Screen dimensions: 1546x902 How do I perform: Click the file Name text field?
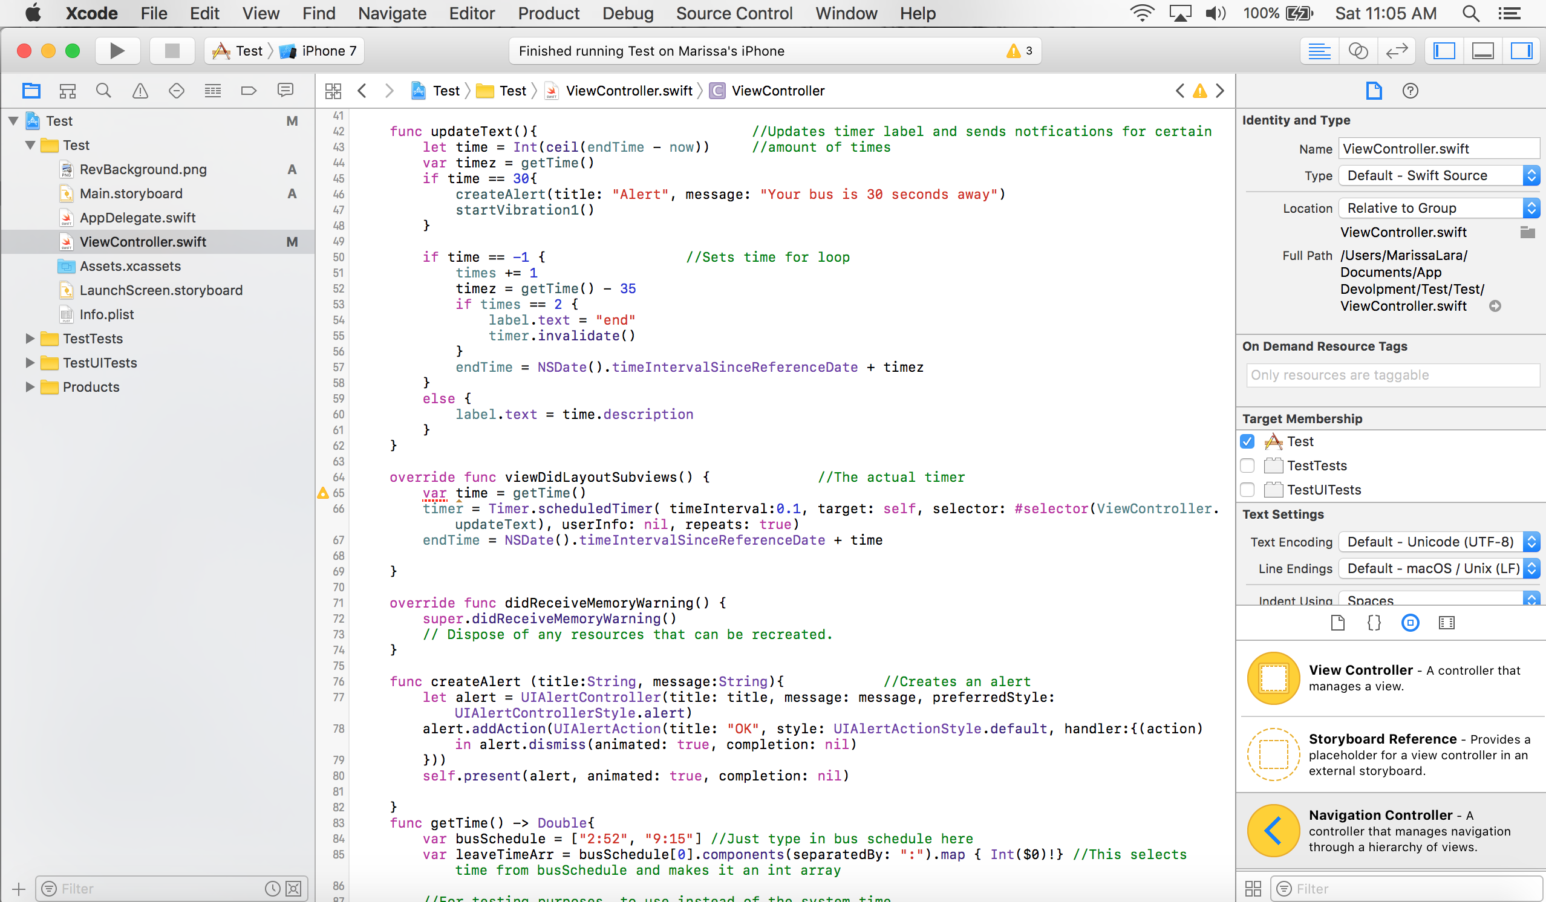coord(1438,149)
